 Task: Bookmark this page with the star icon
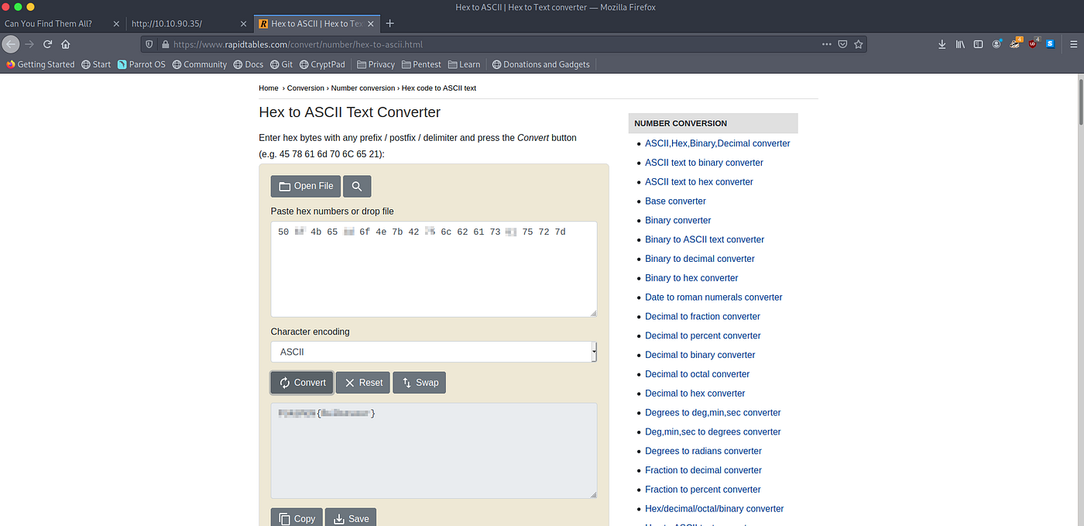[x=859, y=44]
